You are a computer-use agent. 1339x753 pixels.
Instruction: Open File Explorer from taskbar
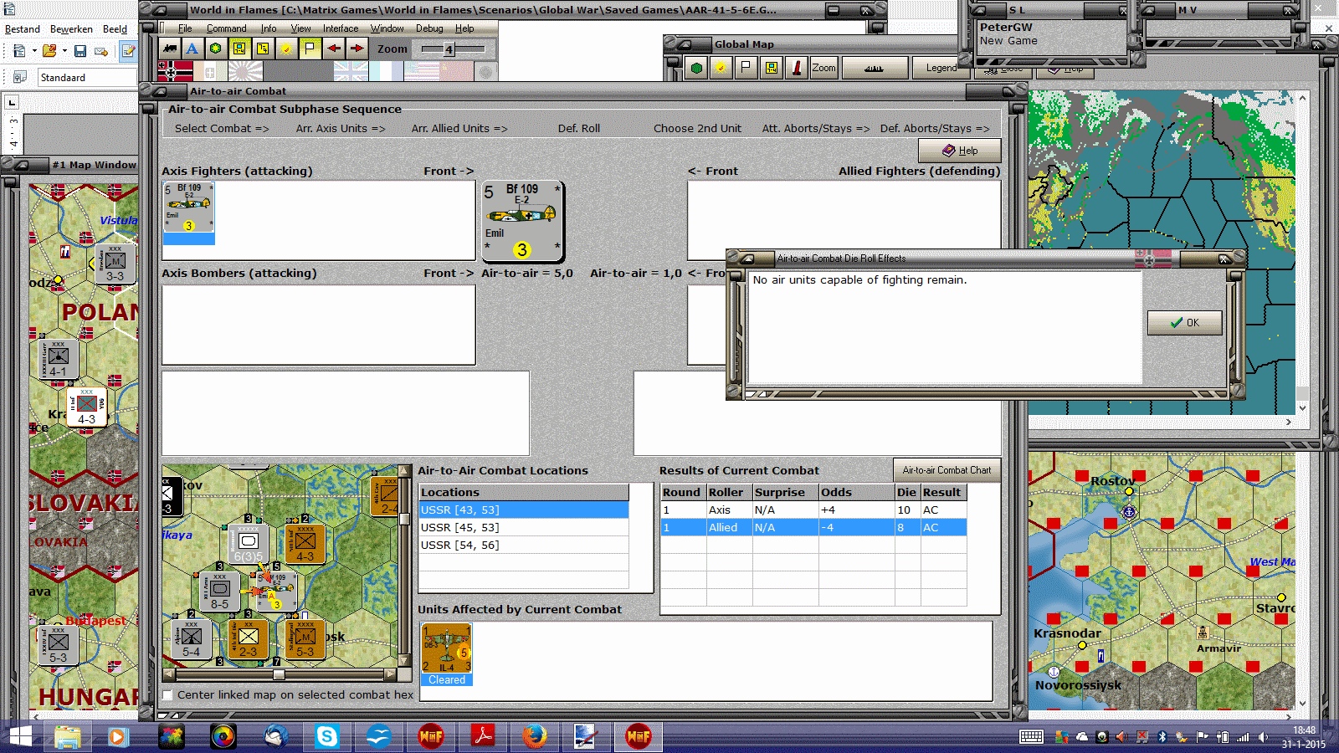pyautogui.click(x=68, y=736)
